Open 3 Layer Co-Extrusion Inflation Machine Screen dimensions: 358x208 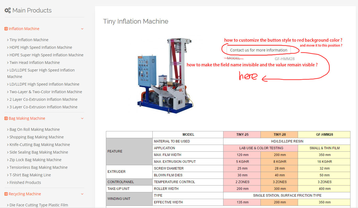44,107
